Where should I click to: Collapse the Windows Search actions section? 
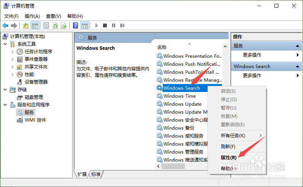[297, 67]
